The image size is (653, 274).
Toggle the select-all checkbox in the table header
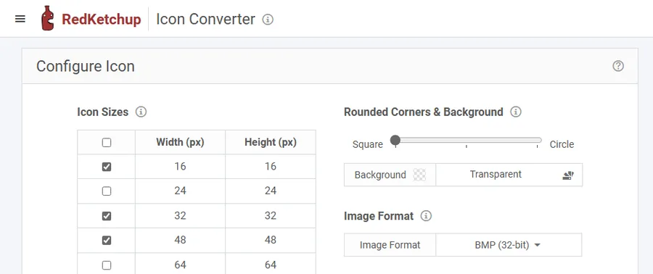(107, 143)
